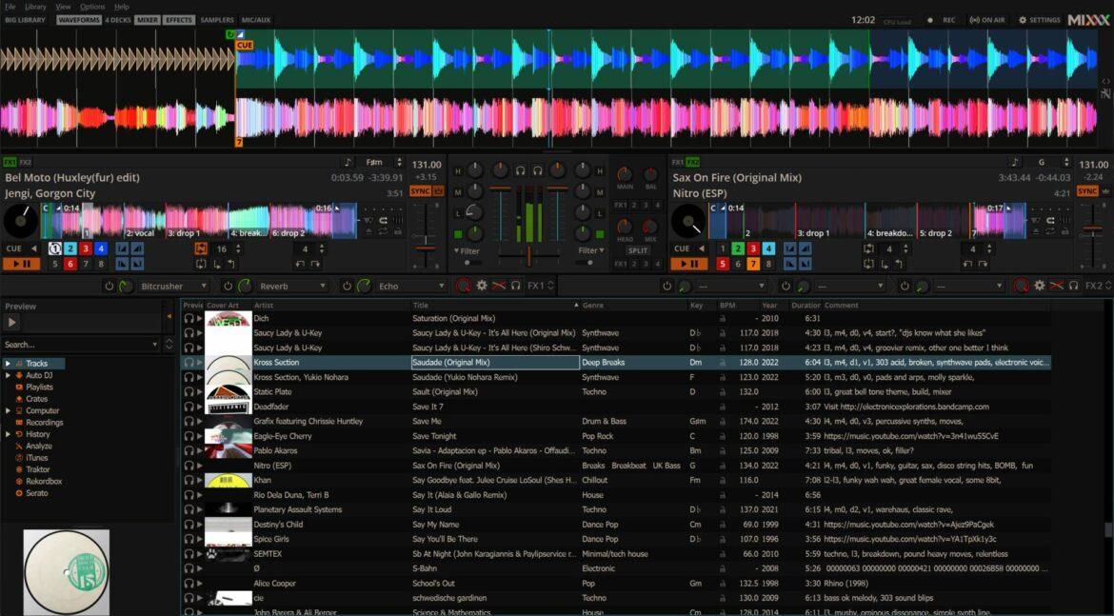The image size is (1114, 616).
Task: Expand the Playlists sidebar item
Action: coord(40,387)
